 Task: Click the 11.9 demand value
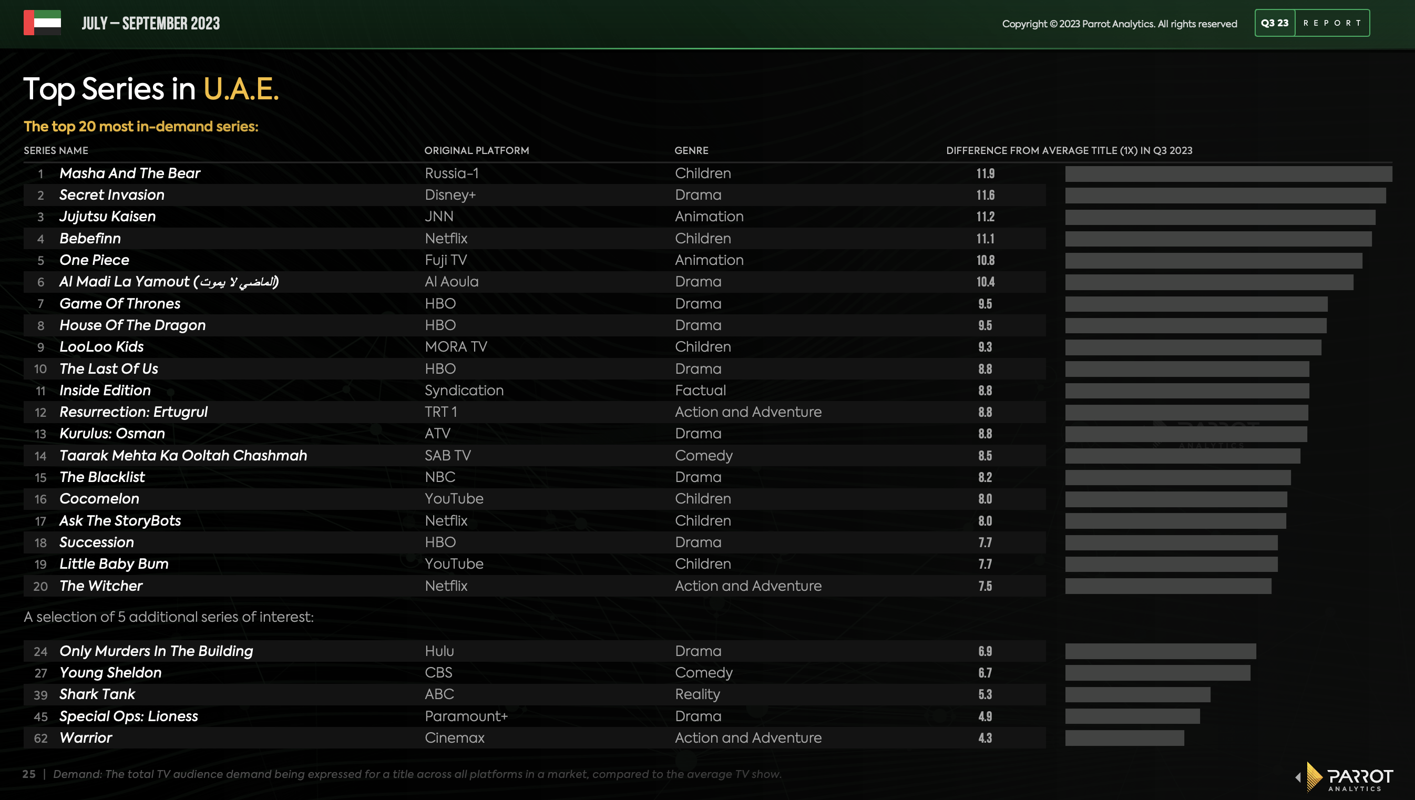[985, 173]
